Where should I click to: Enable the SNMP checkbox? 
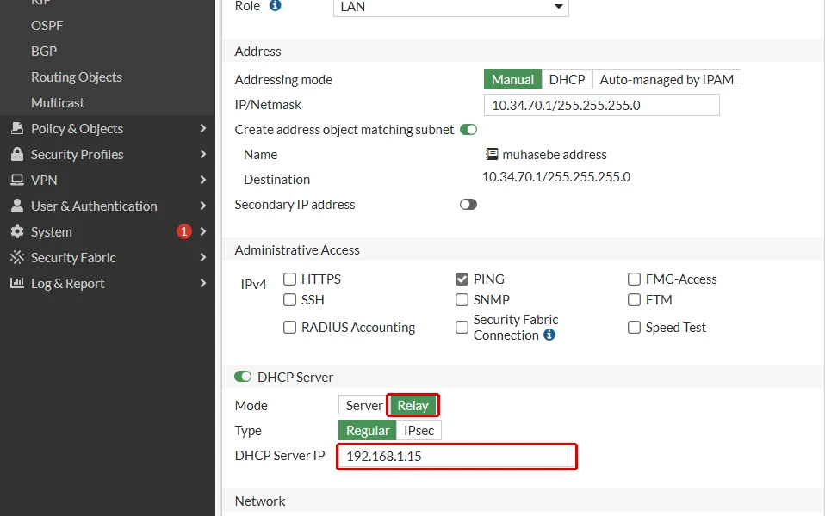coord(462,299)
